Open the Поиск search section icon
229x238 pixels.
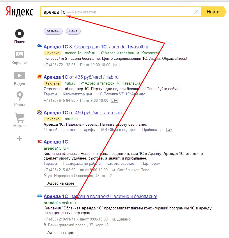[x=19, y=34]
